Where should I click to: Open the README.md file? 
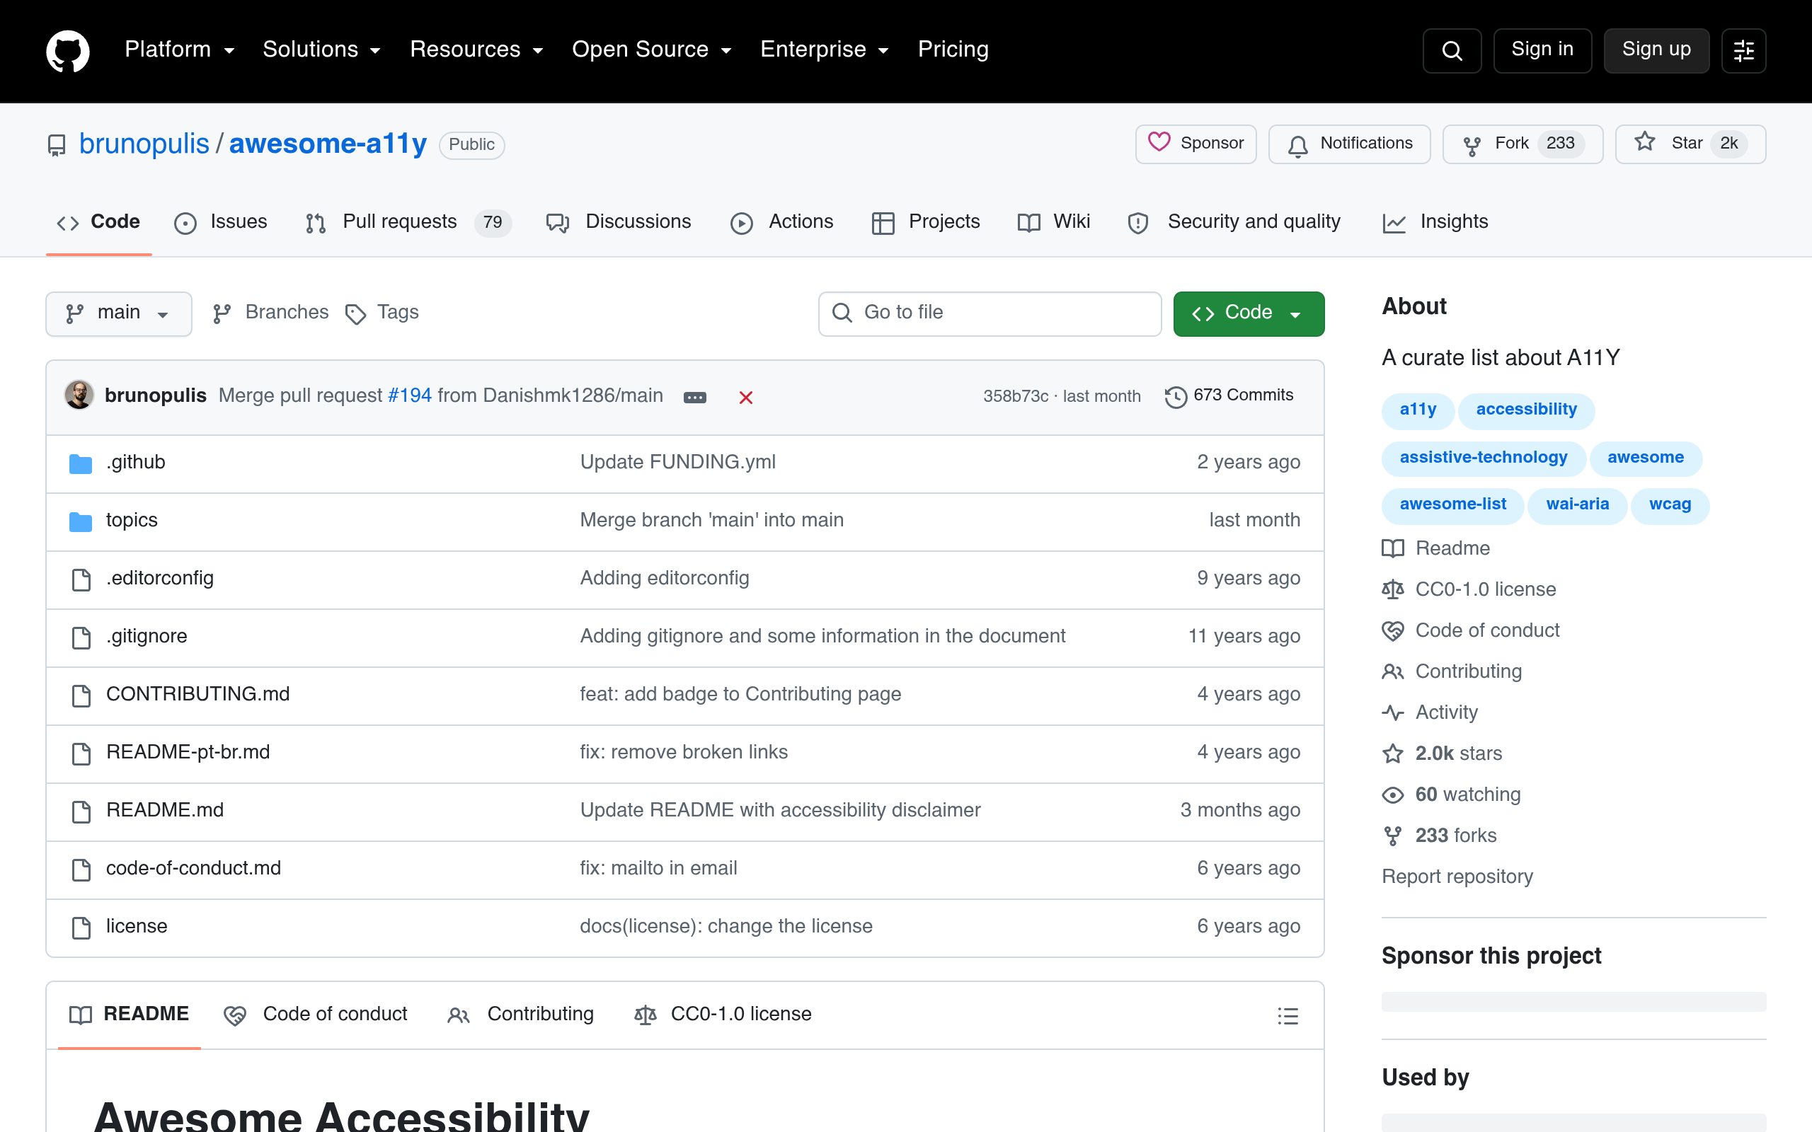(x=165, y=810)
